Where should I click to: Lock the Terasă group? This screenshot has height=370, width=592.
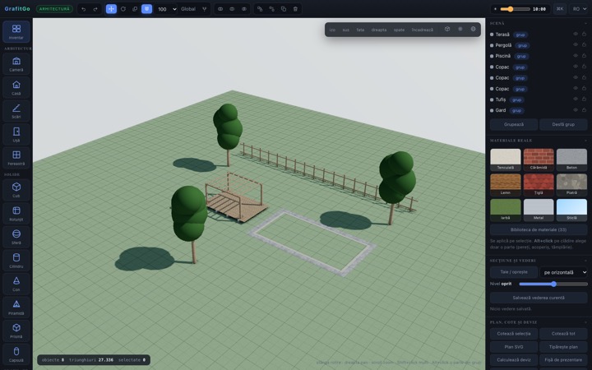point(584,34)
